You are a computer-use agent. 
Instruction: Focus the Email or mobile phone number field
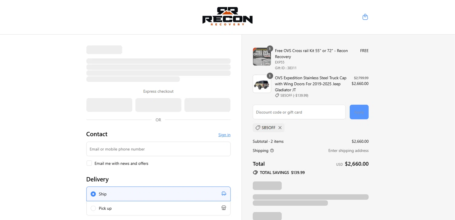tap(158, 149)
